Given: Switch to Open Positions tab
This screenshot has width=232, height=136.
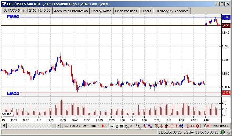Looking at the screenshot, I should point(126,11).
